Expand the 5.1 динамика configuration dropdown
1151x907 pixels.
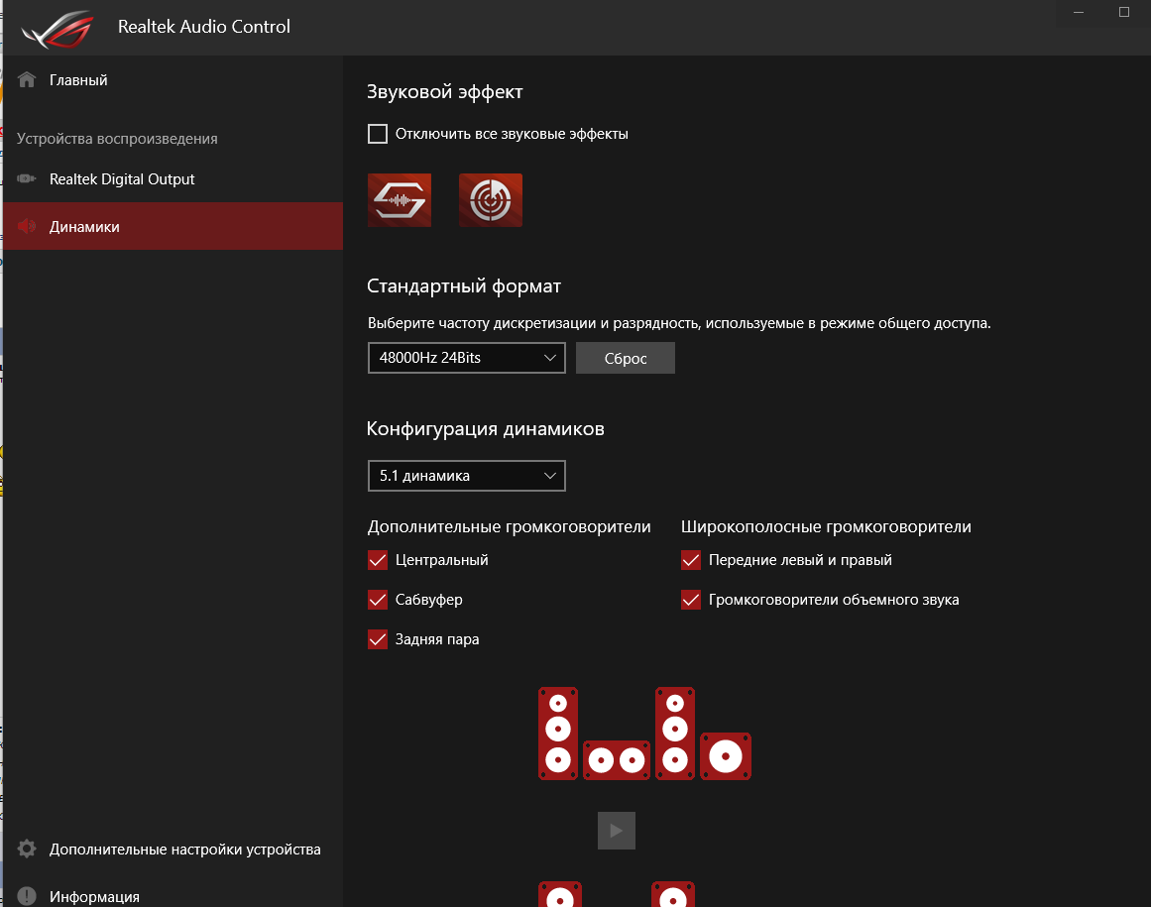pyautogui.click(x=466, y=476)
